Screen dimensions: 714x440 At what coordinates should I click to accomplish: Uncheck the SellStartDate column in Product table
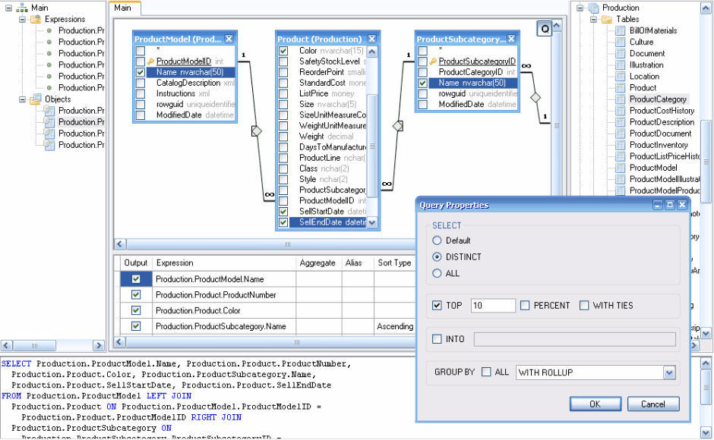point(283,211)
